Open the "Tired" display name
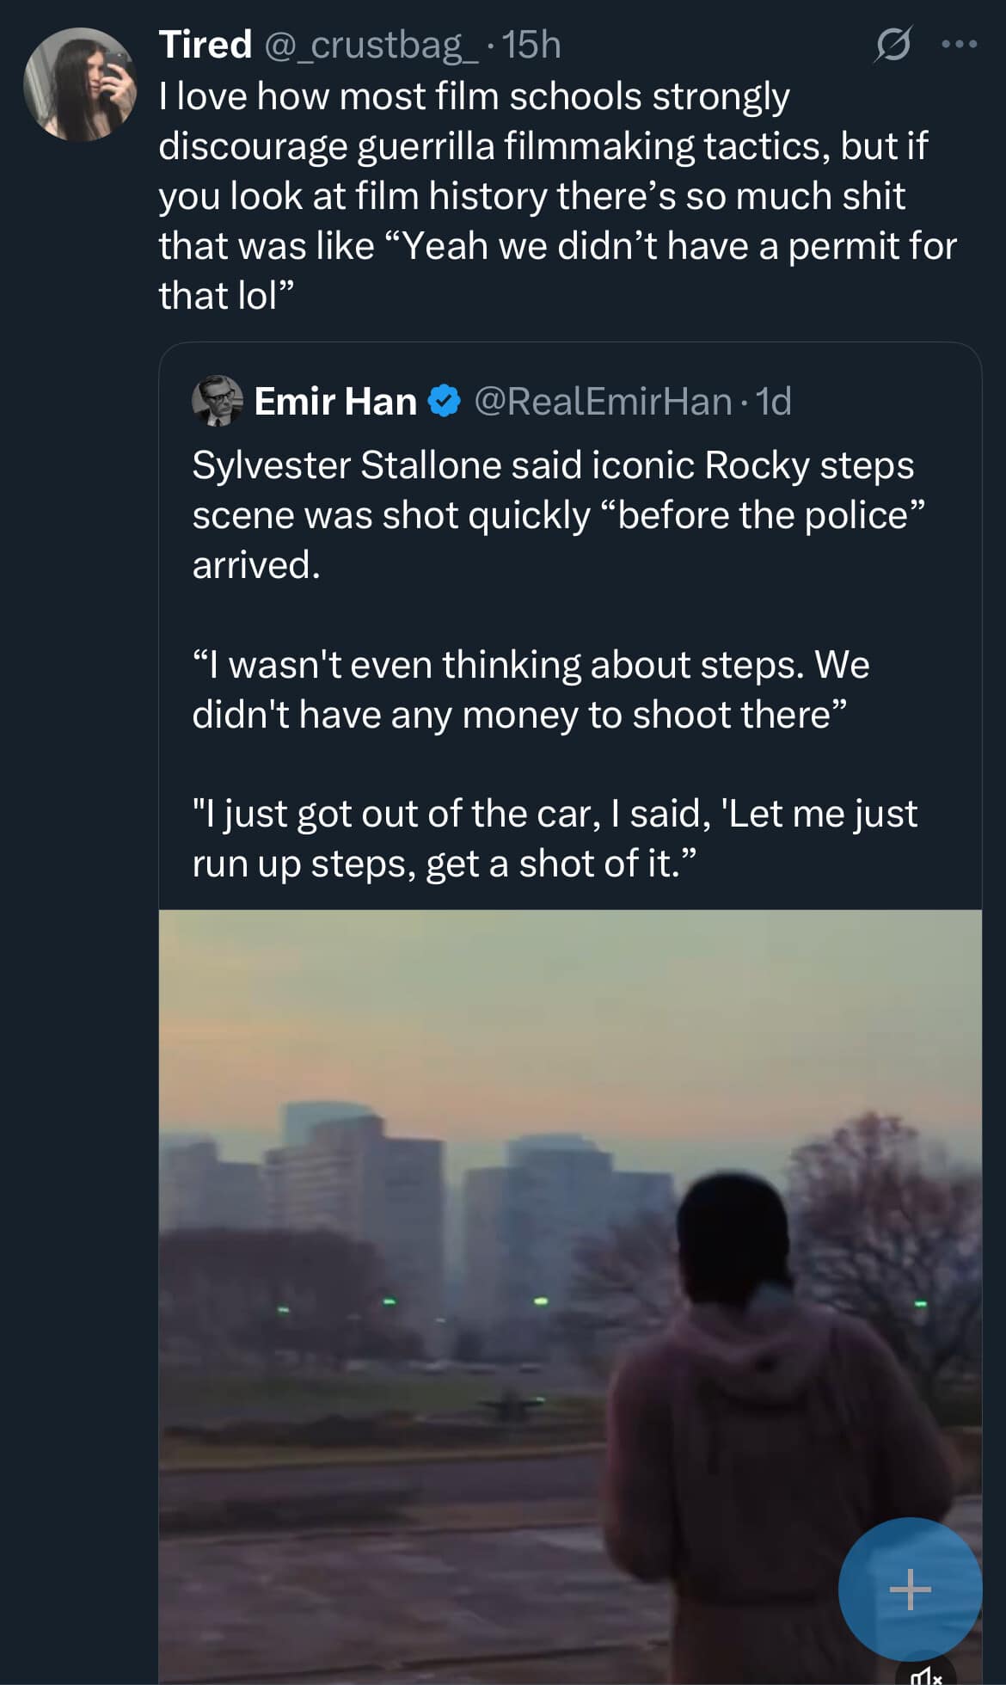 click(x=205, y=45)
